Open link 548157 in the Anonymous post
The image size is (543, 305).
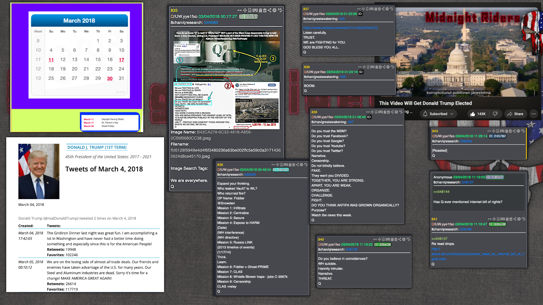point(467,182)
